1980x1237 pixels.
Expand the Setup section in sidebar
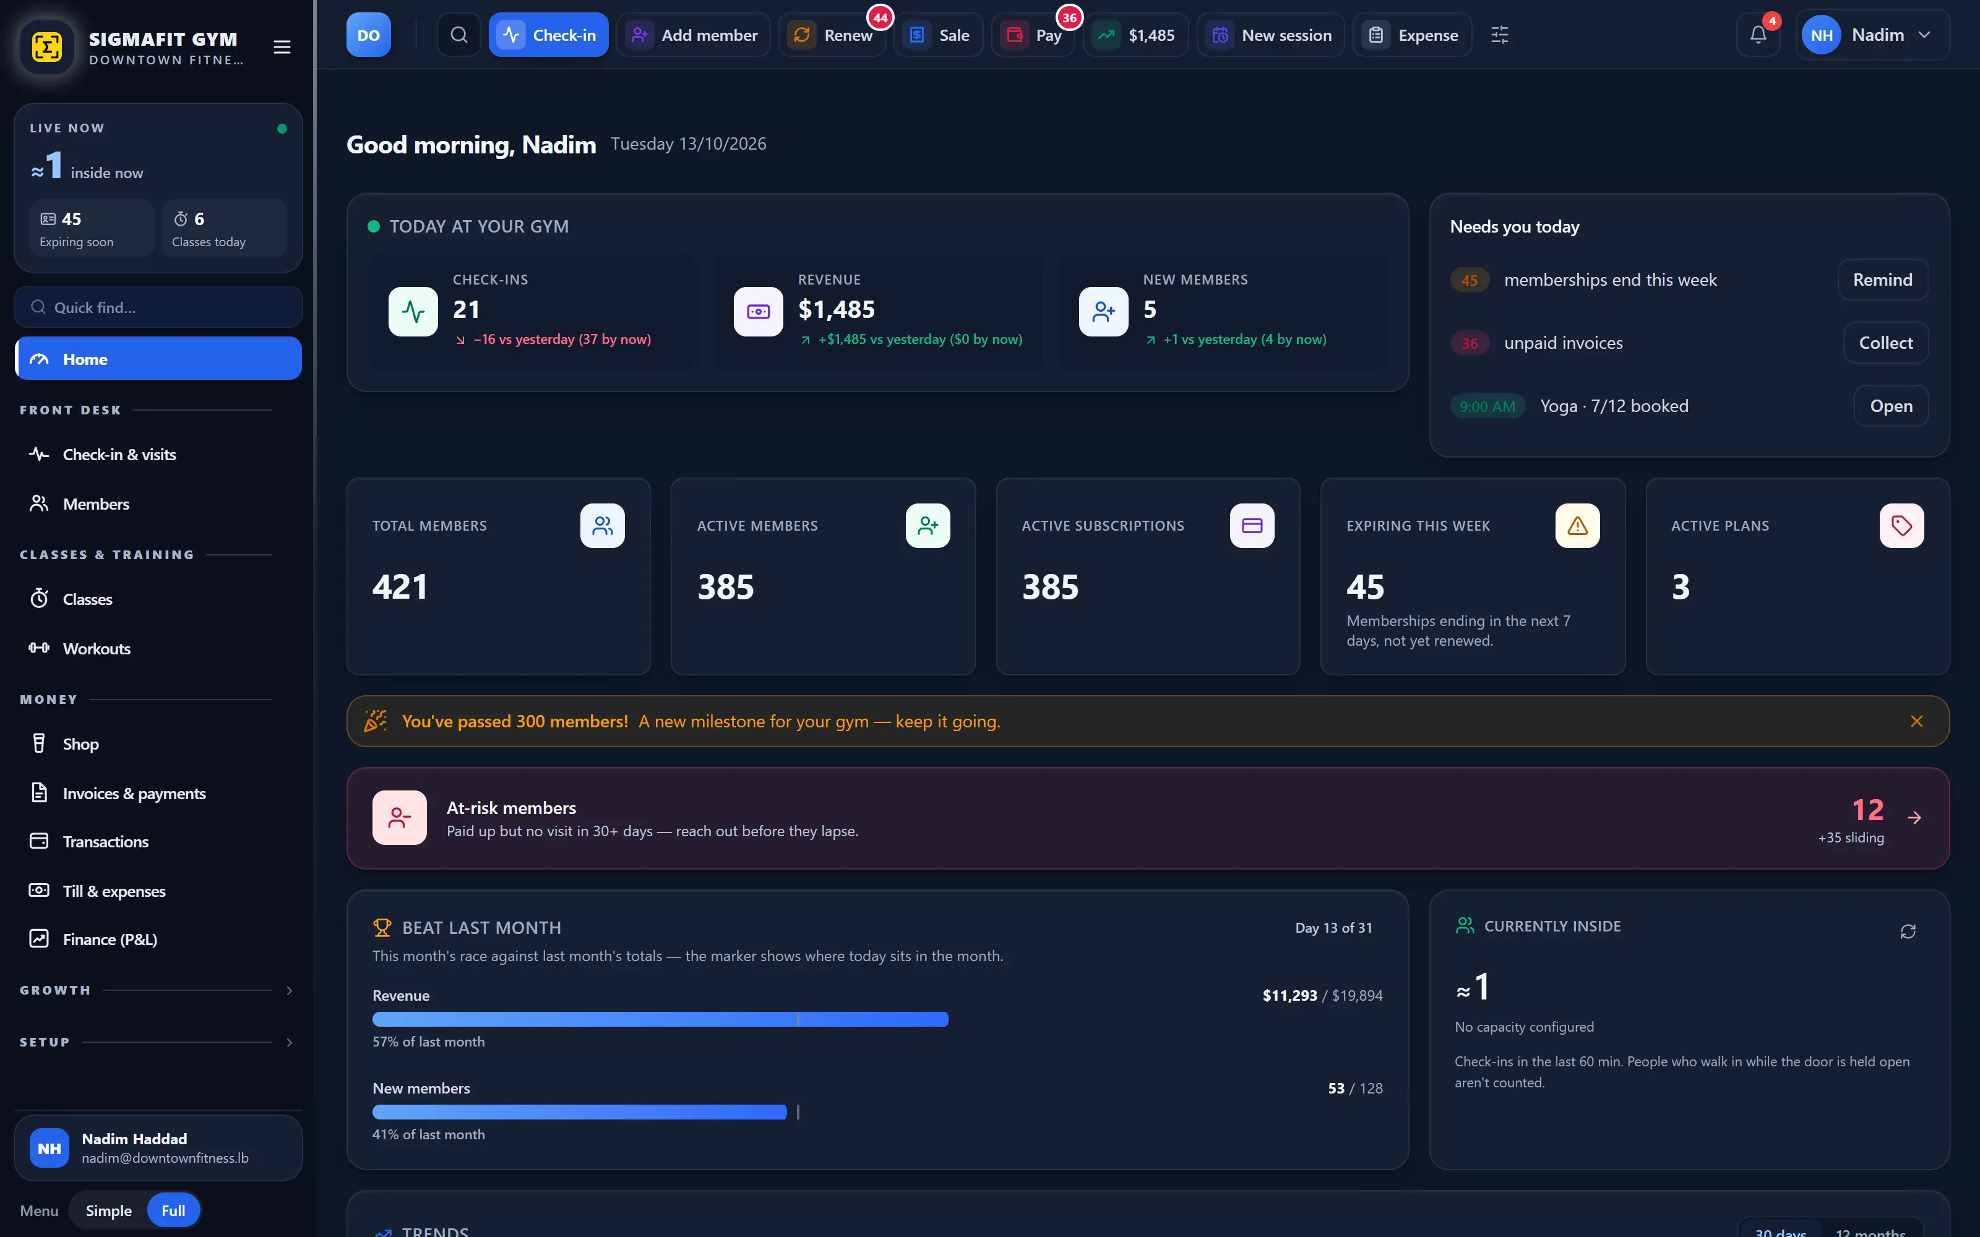pos(157,1042)
